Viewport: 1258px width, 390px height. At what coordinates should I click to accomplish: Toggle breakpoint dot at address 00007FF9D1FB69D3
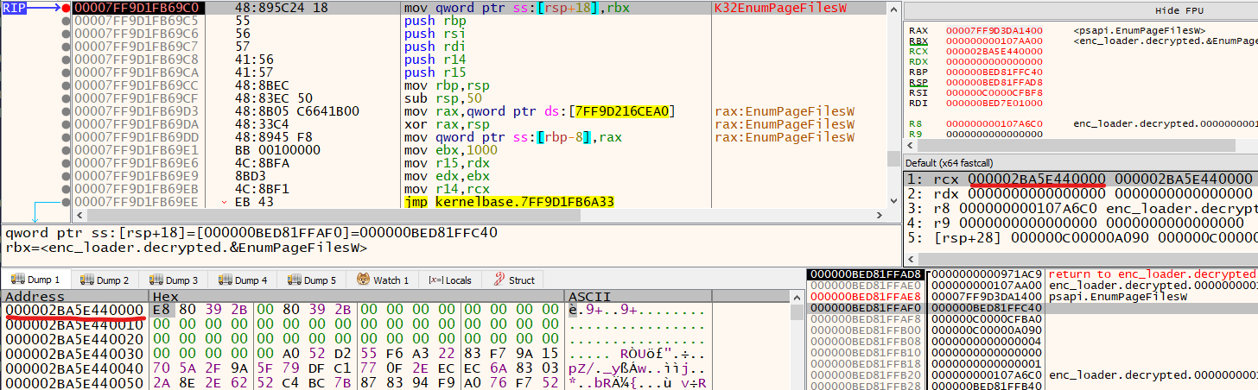pos(66,111)
